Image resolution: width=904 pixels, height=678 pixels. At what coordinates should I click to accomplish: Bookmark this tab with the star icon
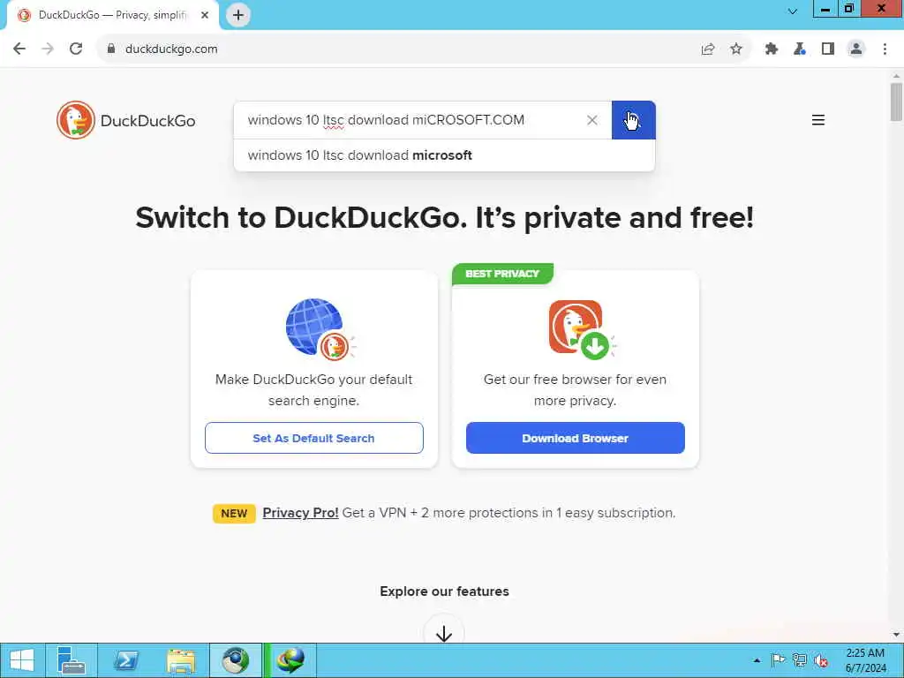point(735,49)
